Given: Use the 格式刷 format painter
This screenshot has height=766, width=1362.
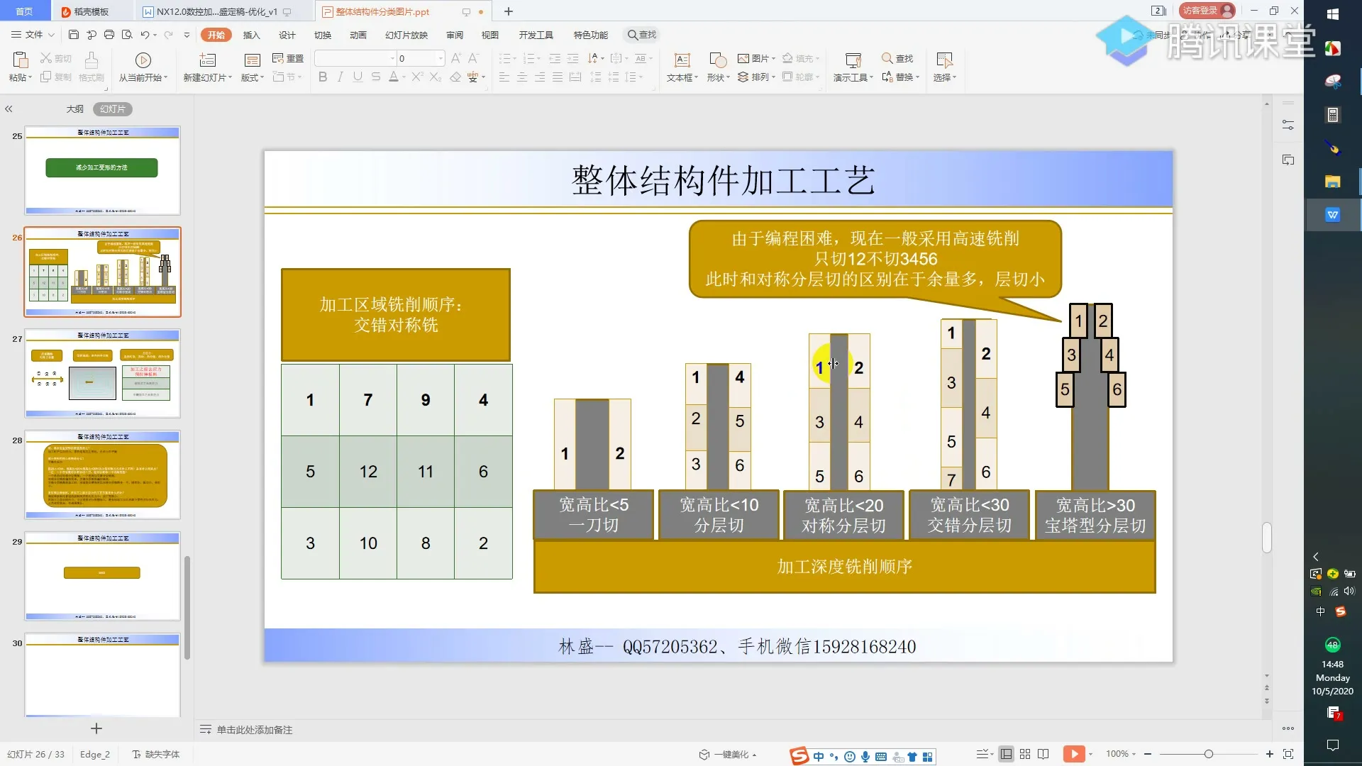Looking at the screenshot, I should pyautogui.click(x=91, y=77).
